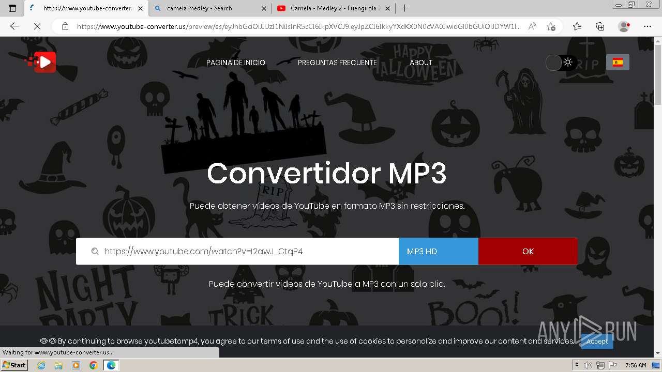Screen dimensions: 662x372
Task: Open the Windows Start menu
Action: click(x=14, y=365)
